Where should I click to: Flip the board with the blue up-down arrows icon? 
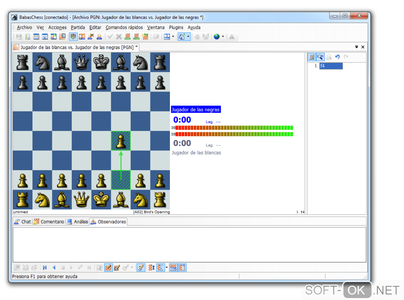coord(151,268)
